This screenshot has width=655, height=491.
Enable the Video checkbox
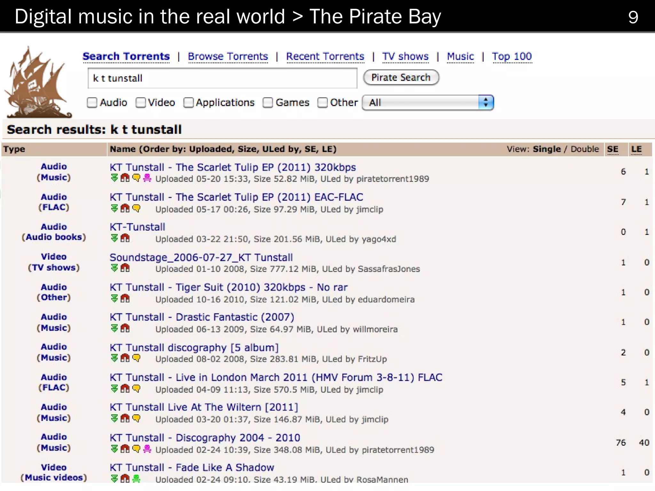141,103
